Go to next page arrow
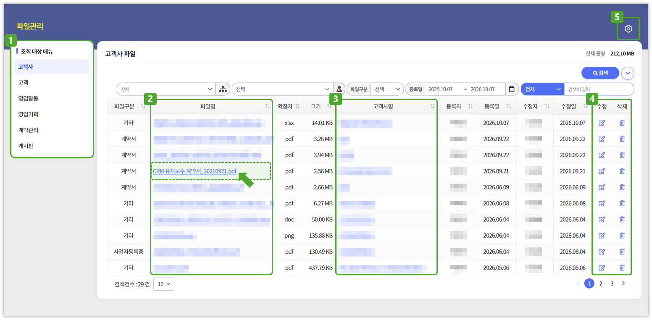The width and height of the screenshot is (652, 320). click(x=623, y=283)
